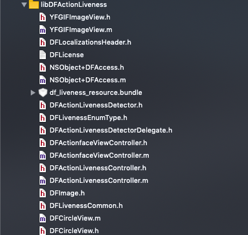Viewport: 248px width, 235px height.
Task: Open DFLivenessCommon.h file
Action: tap(86, 205)
